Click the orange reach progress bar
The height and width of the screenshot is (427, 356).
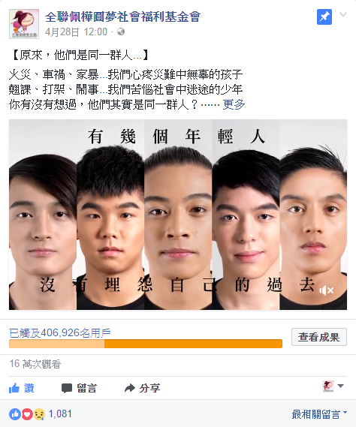coord(146,344)
